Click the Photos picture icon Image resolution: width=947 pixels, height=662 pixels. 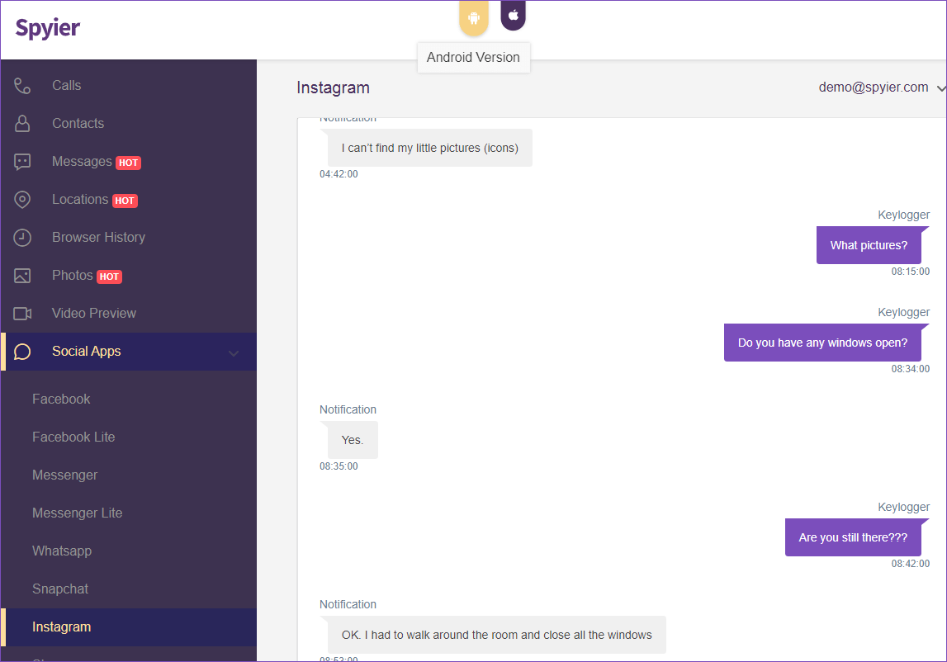point(22,276)
